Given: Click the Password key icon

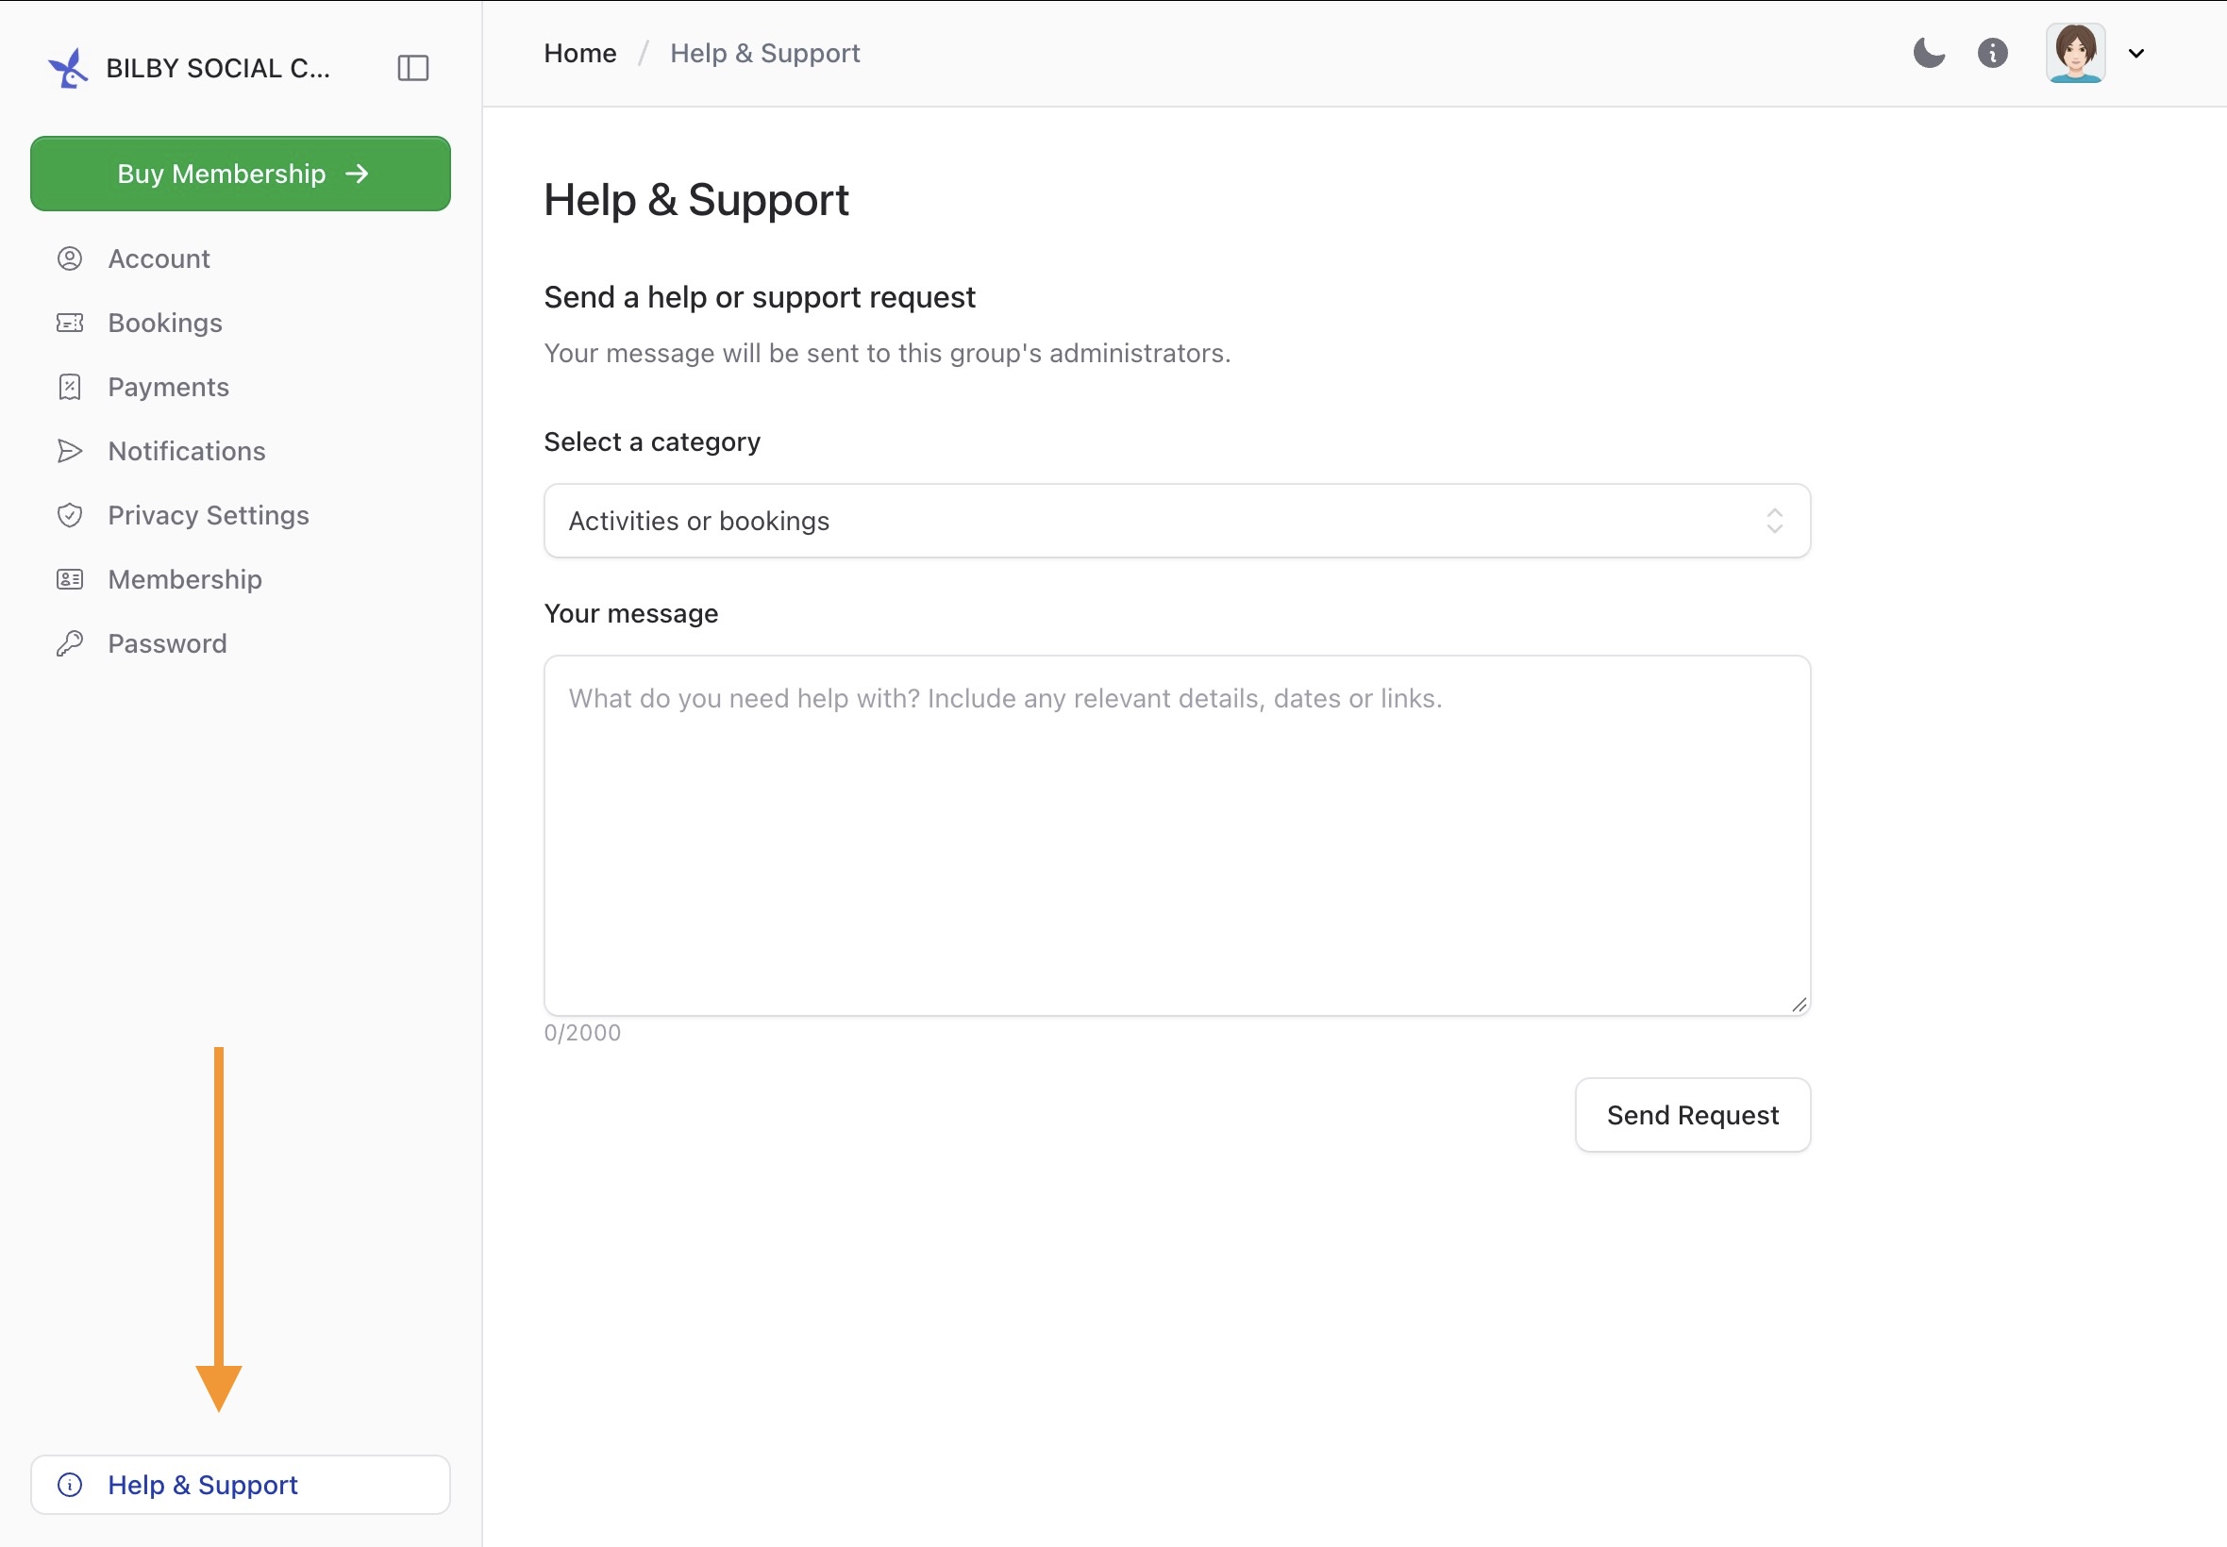Looking at the screenshot, I should [x=70, y=642].
